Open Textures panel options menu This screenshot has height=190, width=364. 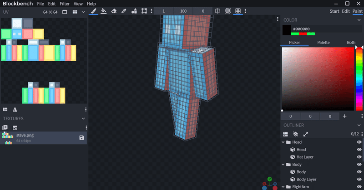click(x=86, y=127)
